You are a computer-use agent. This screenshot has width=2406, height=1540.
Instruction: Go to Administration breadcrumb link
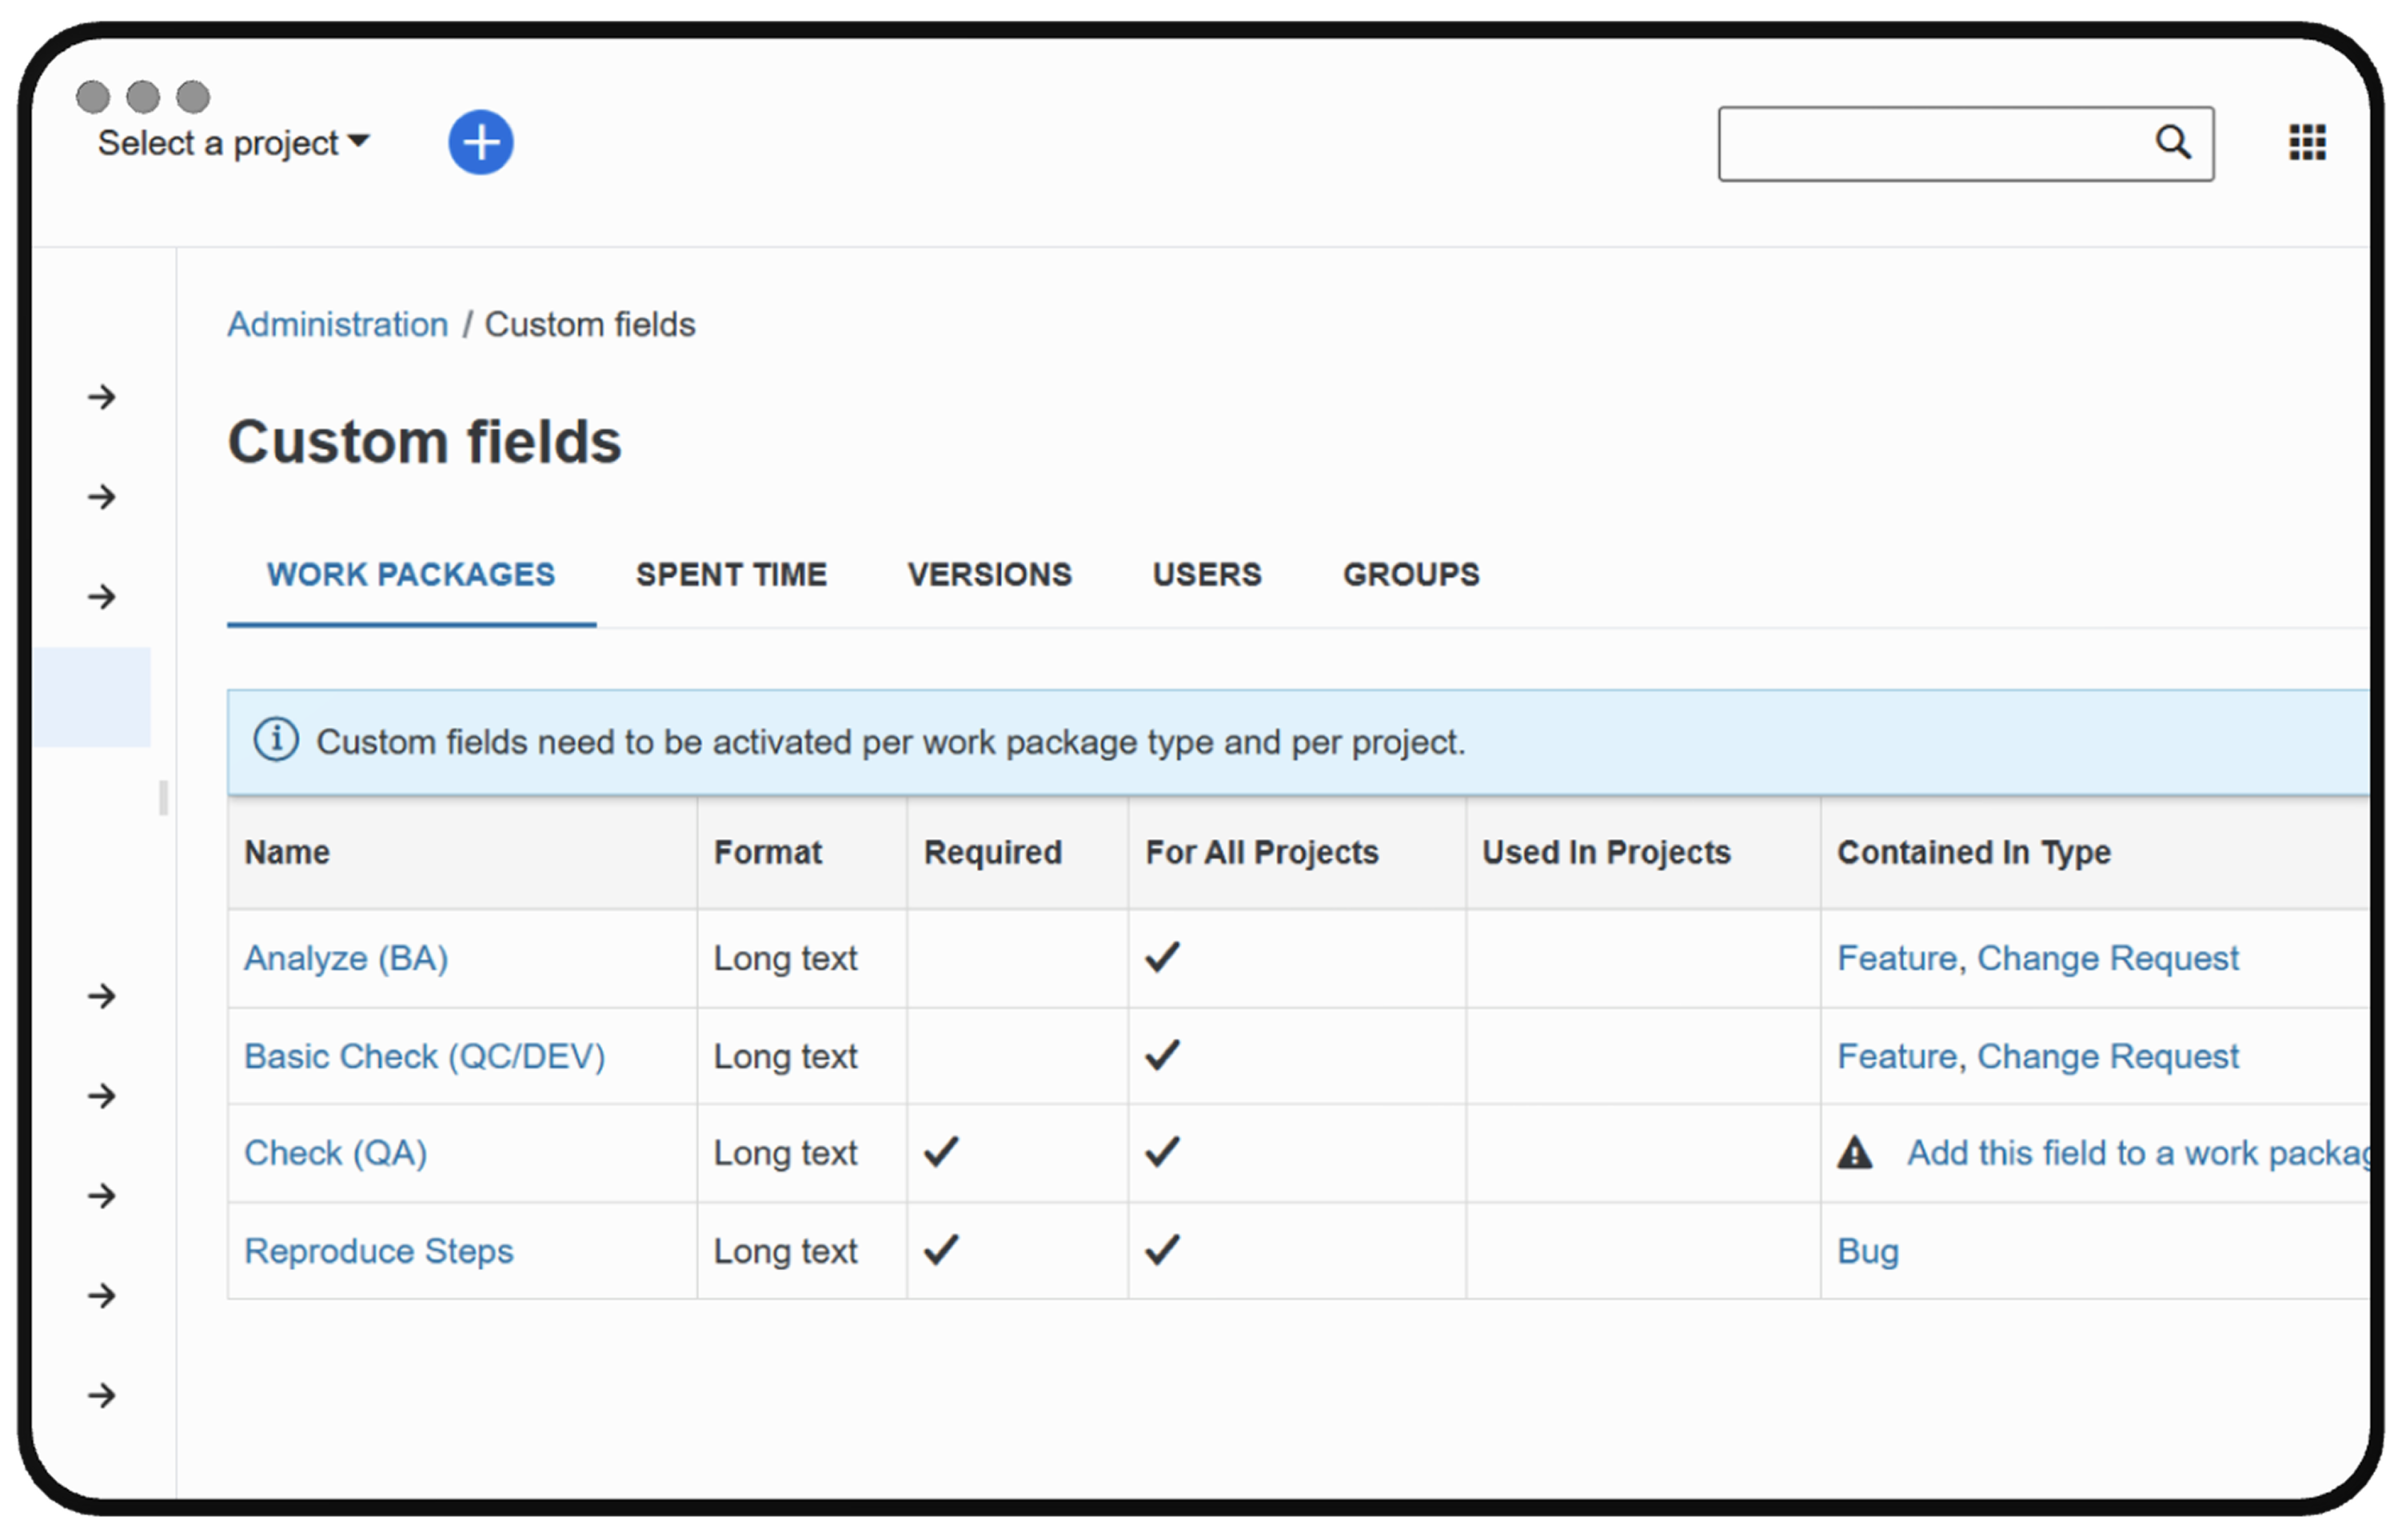(x=337, y=324)
